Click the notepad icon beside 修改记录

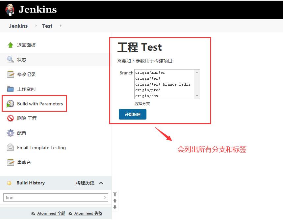coord(11,74)
